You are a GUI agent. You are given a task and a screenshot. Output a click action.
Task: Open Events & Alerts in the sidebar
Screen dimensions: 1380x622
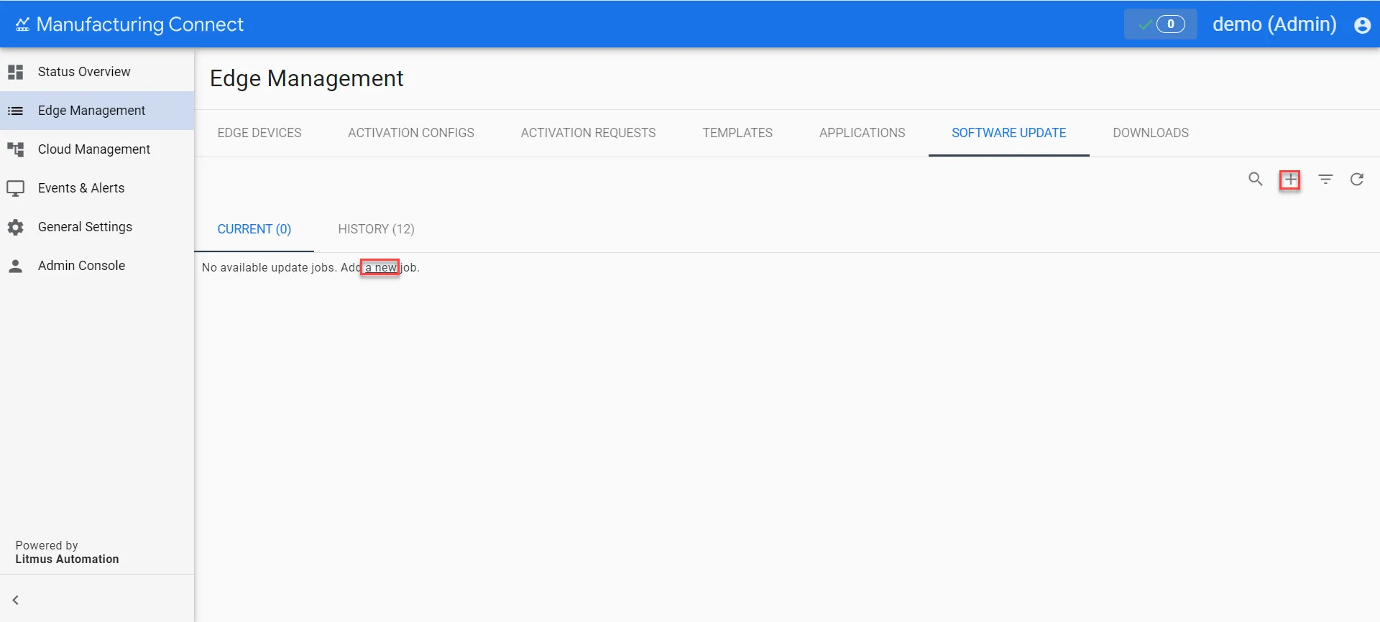click(97, 188)
